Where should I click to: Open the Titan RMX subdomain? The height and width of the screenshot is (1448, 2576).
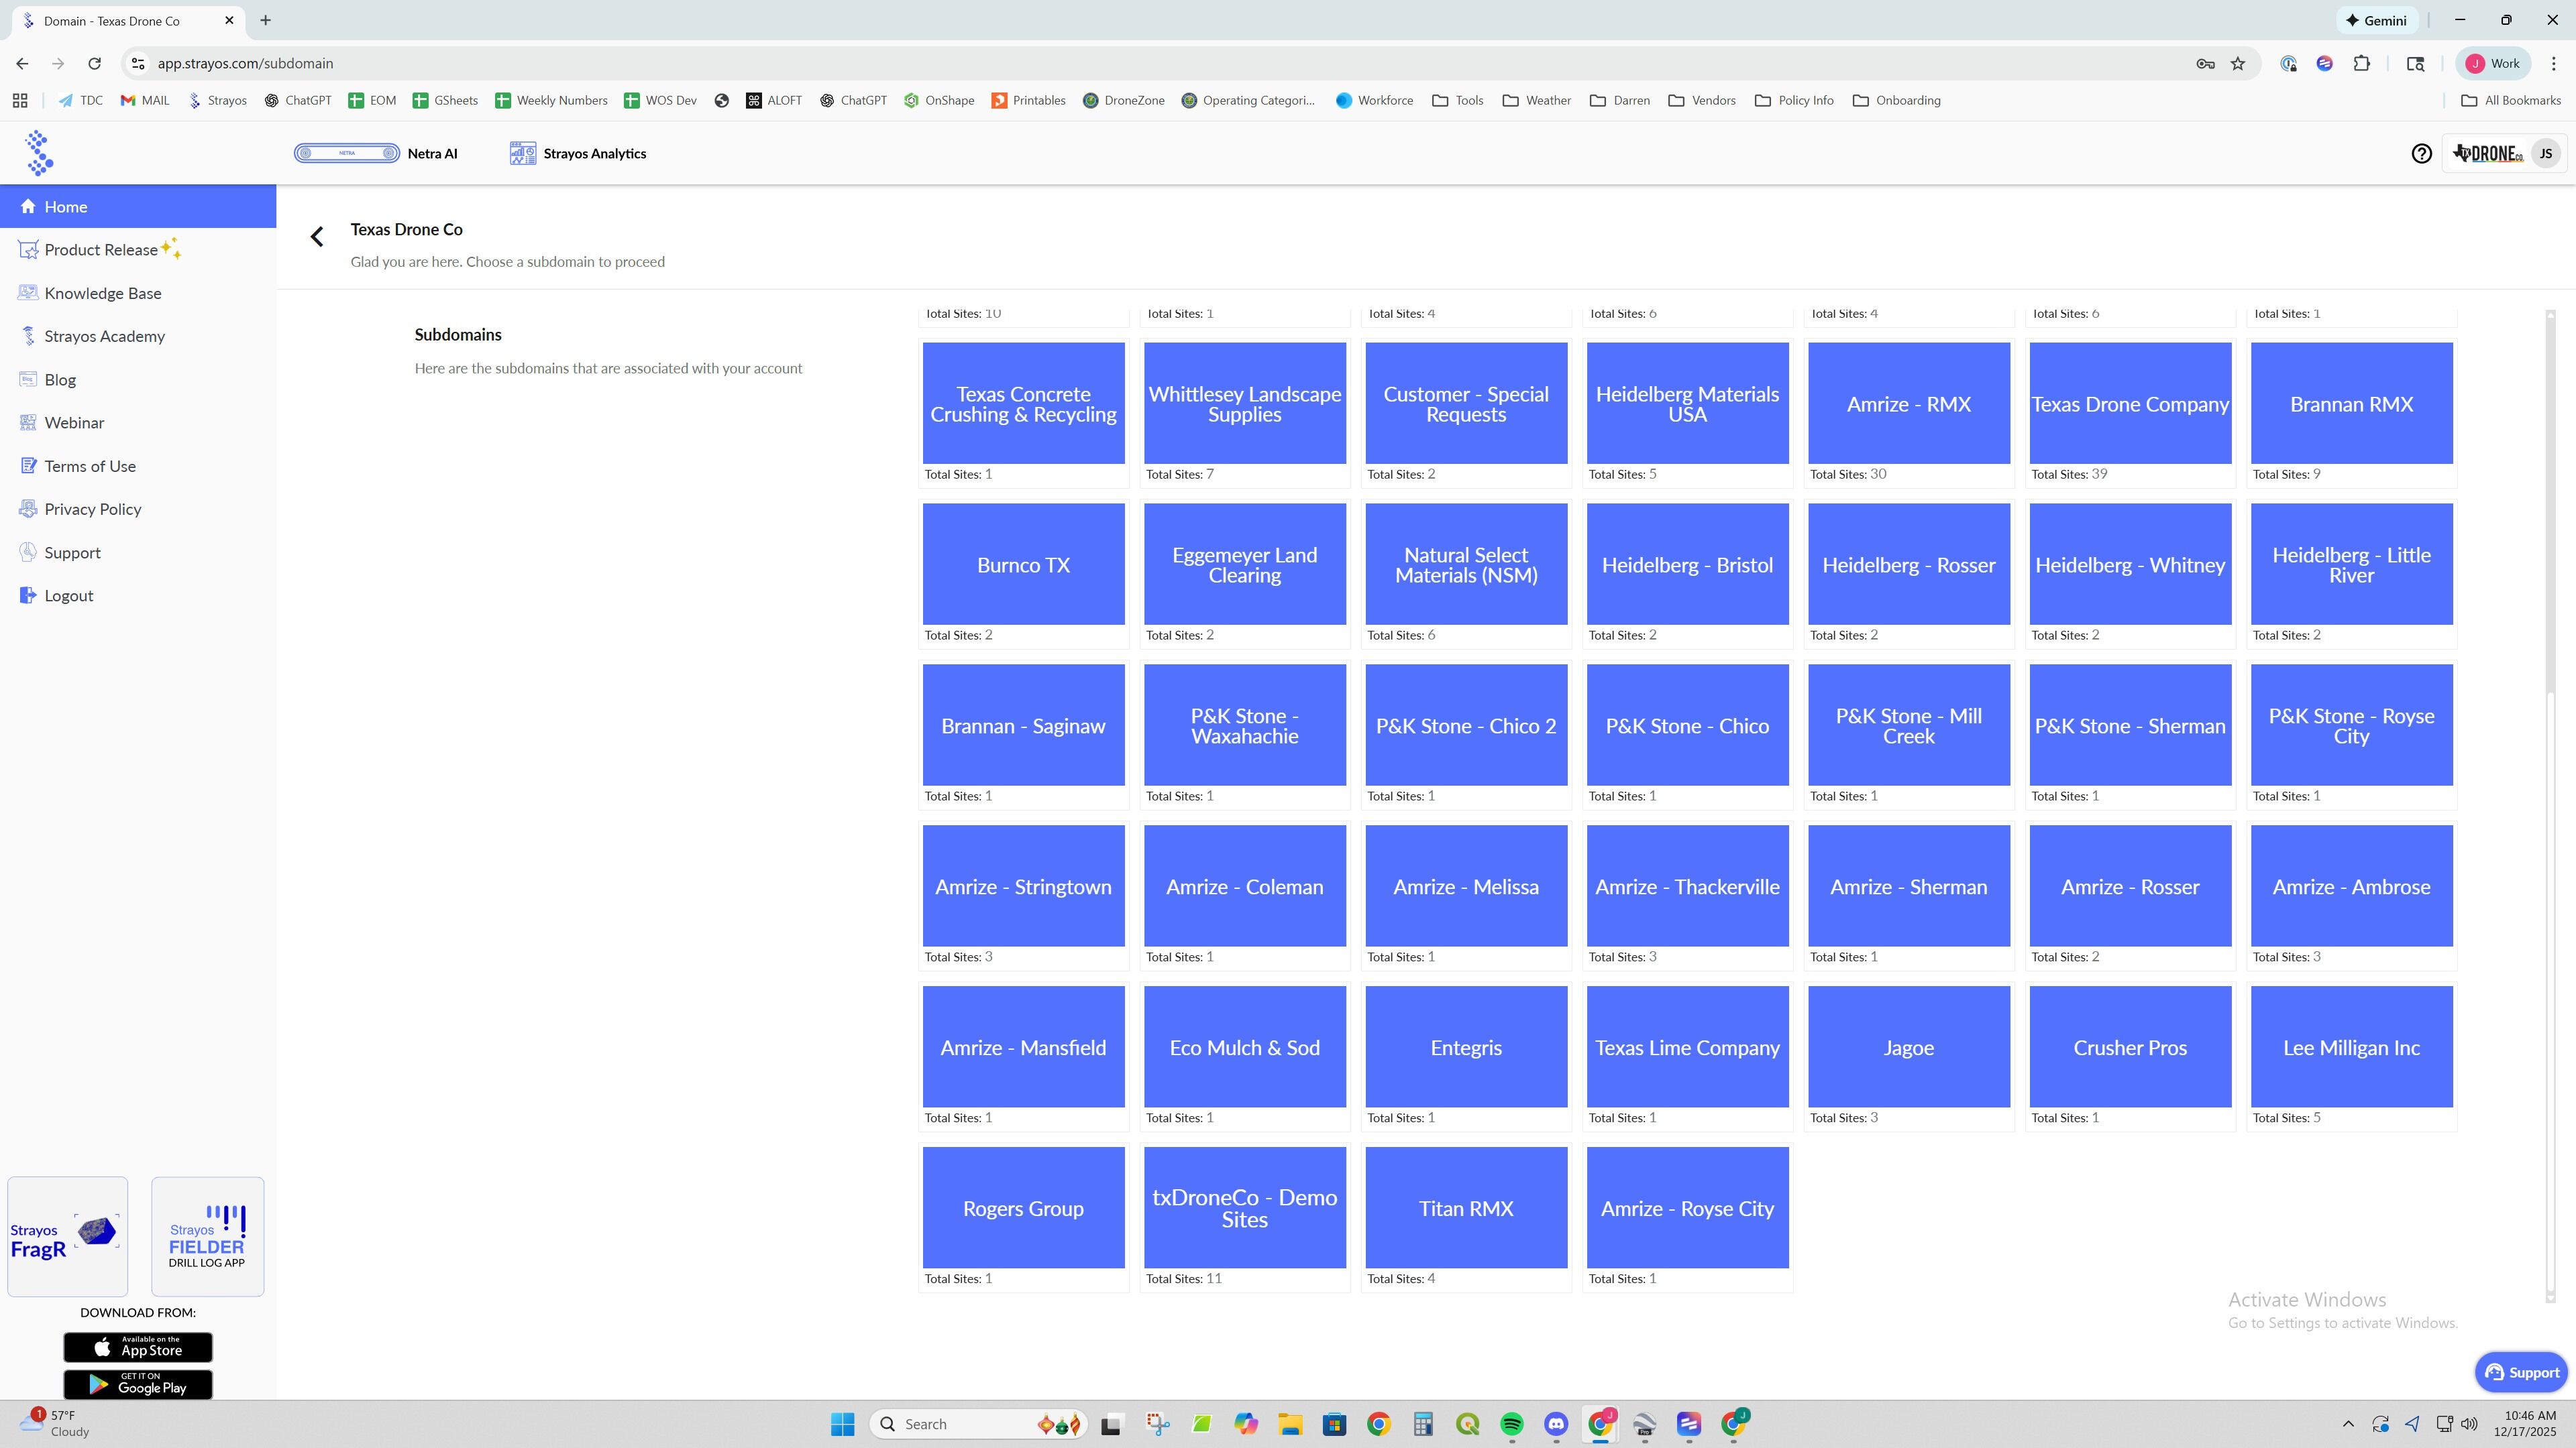(x=1466, y=1207)
